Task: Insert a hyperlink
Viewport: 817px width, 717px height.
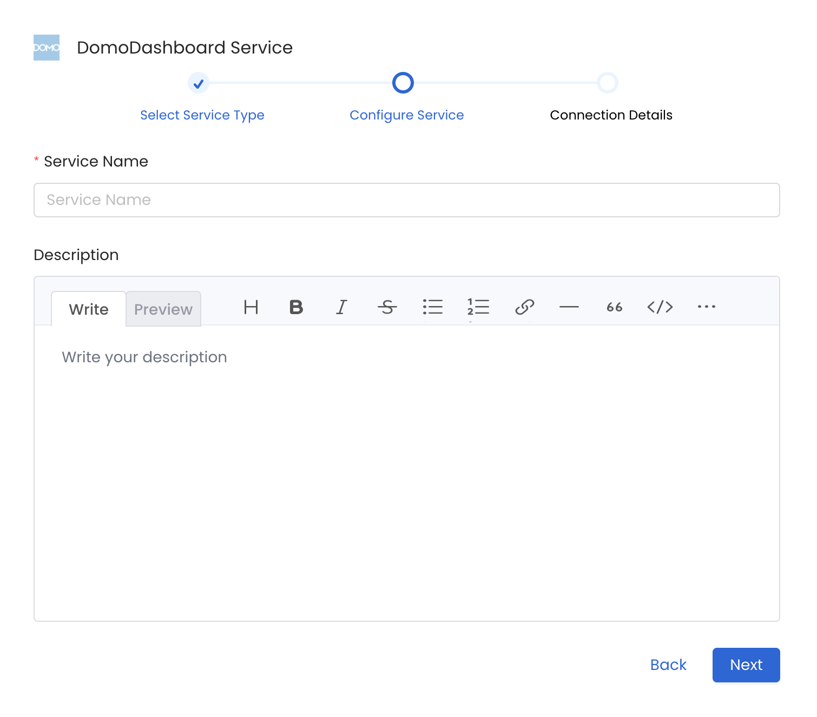Action: point(524,308)
